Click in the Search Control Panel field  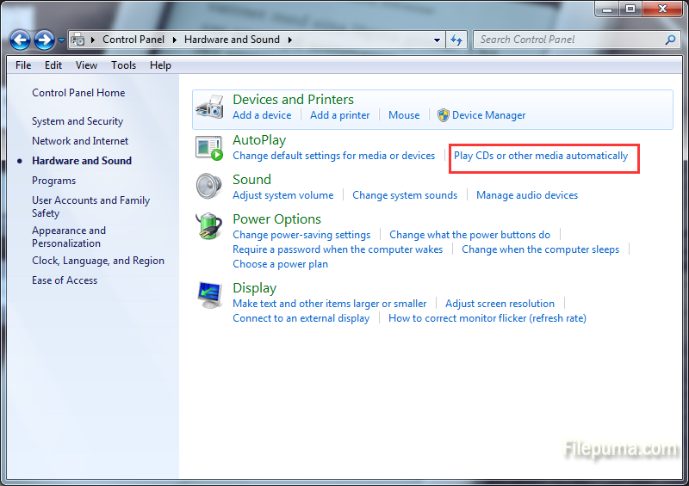click(568, 40)
